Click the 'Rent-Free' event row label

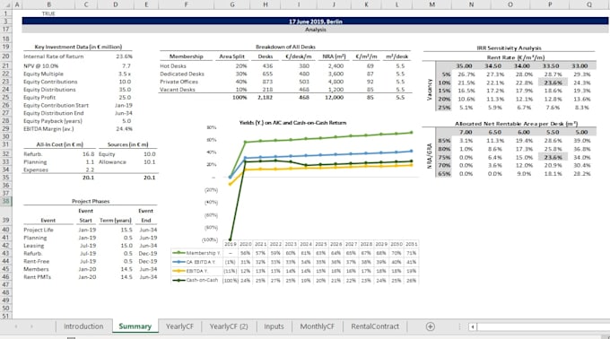36,261
